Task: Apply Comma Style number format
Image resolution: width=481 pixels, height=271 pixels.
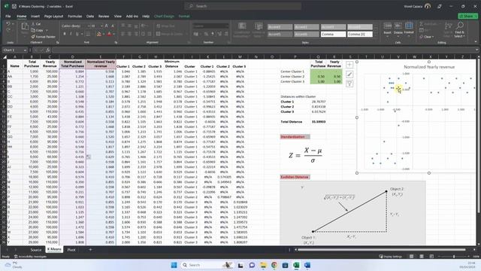Action: pyautogui.click(x=213, y=34)
